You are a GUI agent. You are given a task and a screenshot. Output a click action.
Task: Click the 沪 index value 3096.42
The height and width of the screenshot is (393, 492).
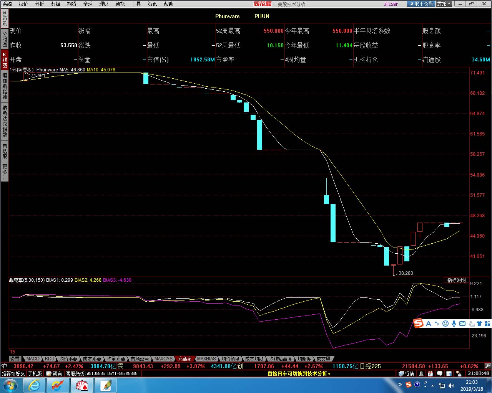pos(23,366)
